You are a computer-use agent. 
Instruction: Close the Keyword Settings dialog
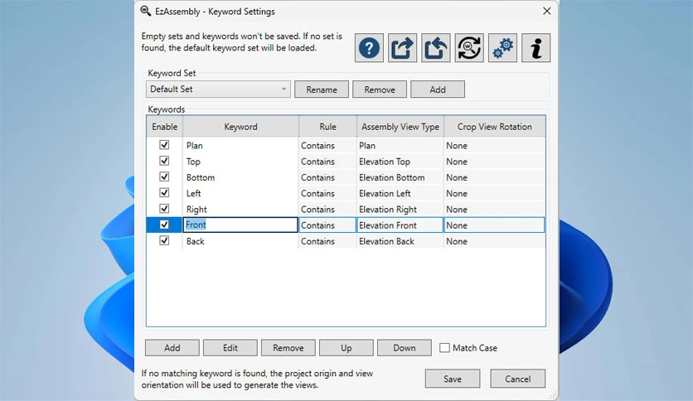click(x=547, y=11)
